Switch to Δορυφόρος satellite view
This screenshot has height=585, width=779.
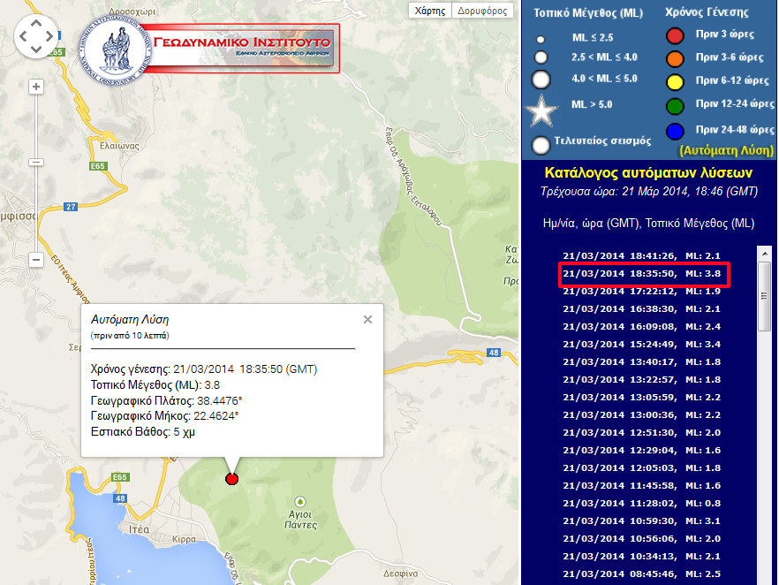[x=483, y=11]
